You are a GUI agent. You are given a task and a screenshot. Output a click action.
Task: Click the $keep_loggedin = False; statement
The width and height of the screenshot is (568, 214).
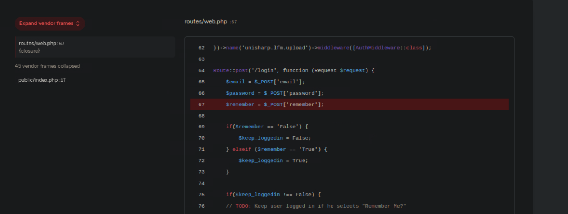274,138
